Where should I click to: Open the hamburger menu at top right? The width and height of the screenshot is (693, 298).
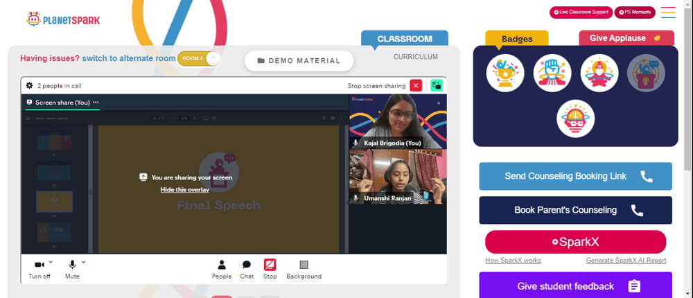pos(668,12)
